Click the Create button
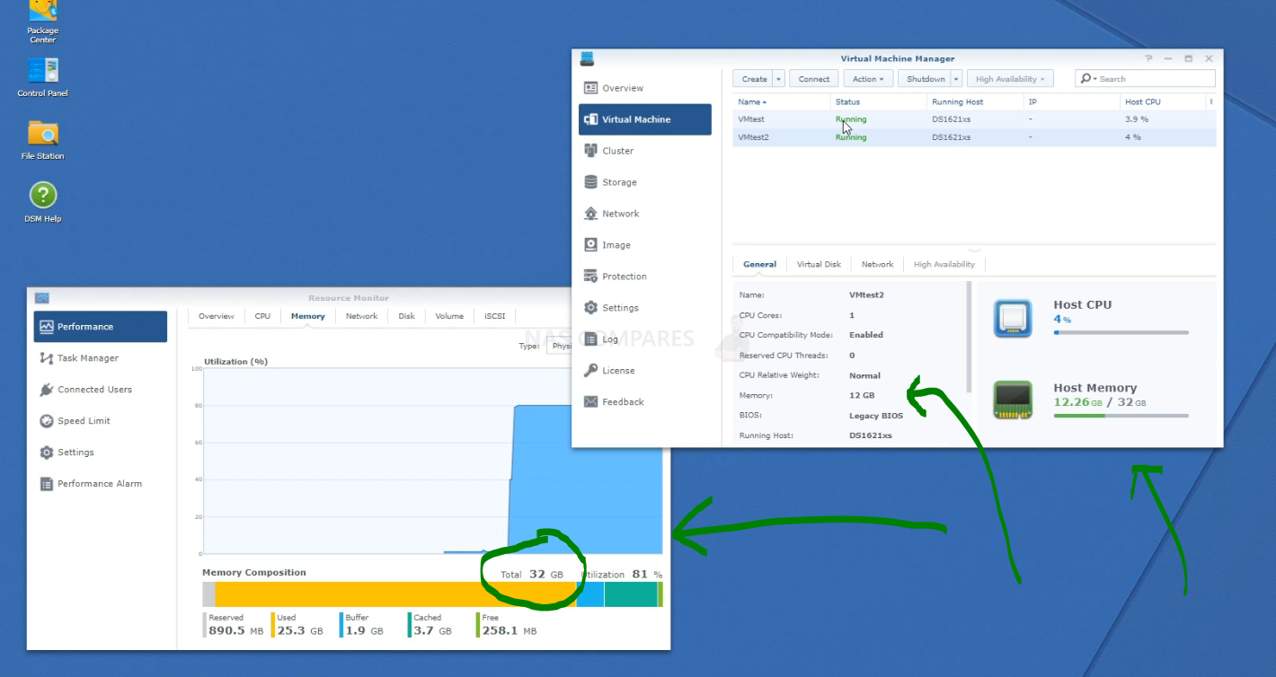The height and width of the screenshot is (677, 1276). [x=754, y=79]
